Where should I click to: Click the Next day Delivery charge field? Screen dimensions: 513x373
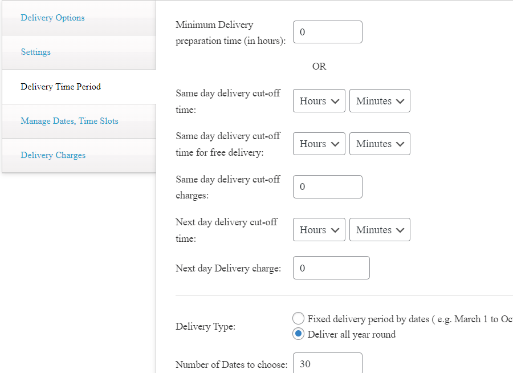(331, 267)
